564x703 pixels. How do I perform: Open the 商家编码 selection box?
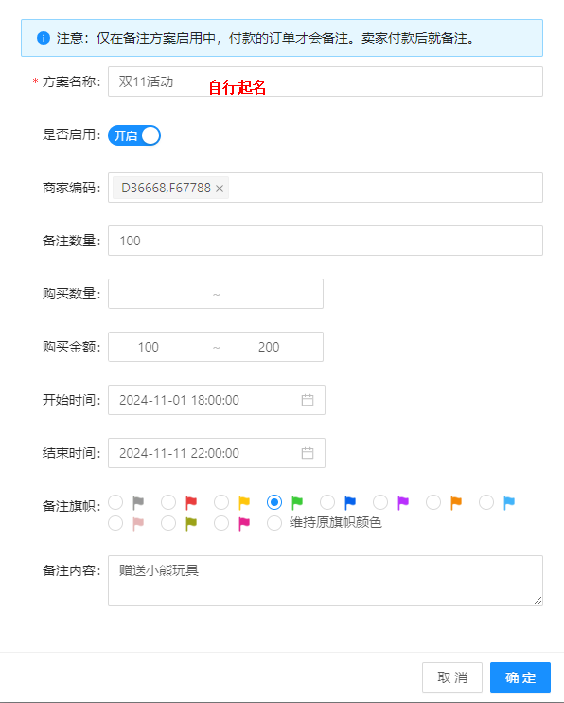click(326, 188)
